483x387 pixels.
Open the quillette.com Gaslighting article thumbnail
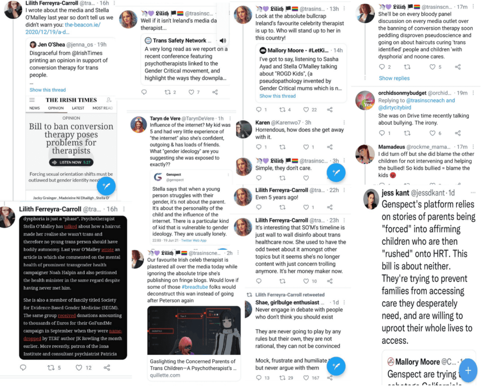click(x=194, y=330)
